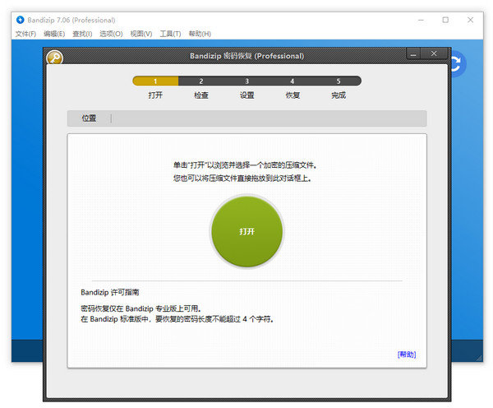Click the 设置 step label
The image size is (493, 408).
(247, 95)
